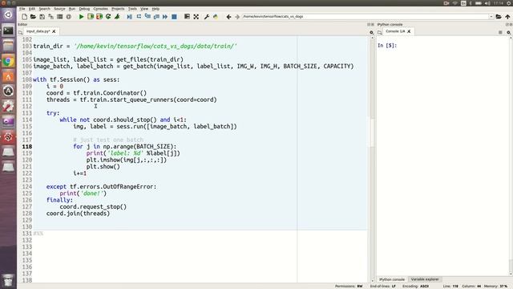Screen dimensions: 513x289
Task: Click the 'coord.join(threads)' code line
Action: [x=78, y=214]
